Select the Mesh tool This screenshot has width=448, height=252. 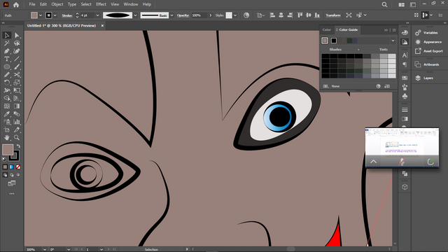pos(7,106)
